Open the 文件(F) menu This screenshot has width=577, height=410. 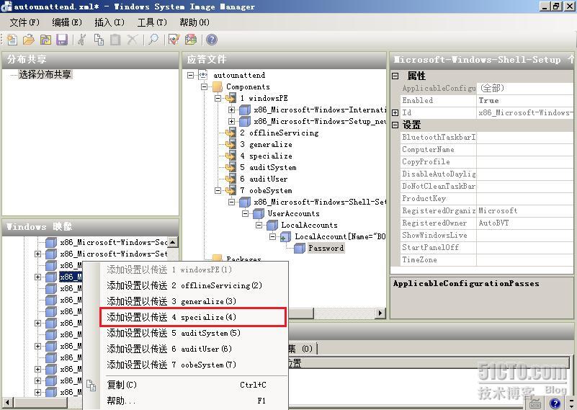(24, 22)
